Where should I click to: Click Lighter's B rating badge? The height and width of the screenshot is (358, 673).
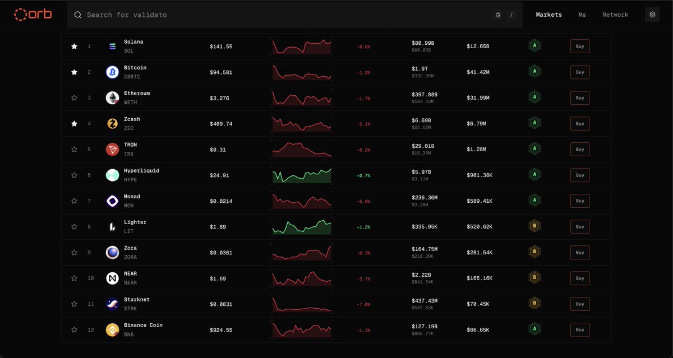[534, 226]
